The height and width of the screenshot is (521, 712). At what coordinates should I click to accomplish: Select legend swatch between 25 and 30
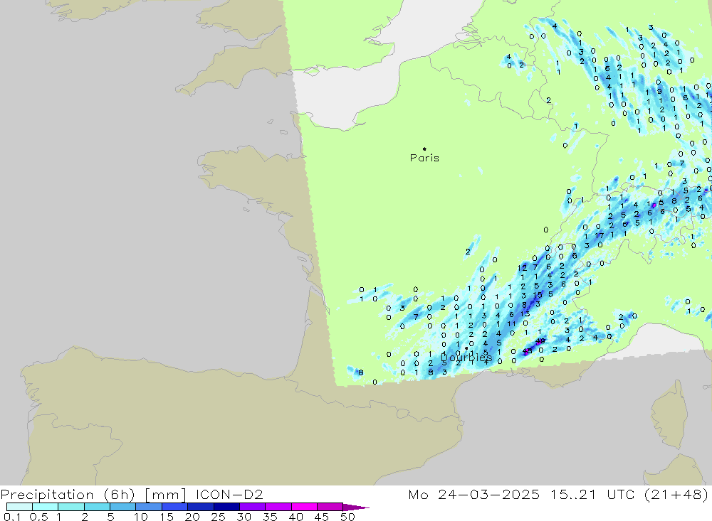(x=226, y=507)
